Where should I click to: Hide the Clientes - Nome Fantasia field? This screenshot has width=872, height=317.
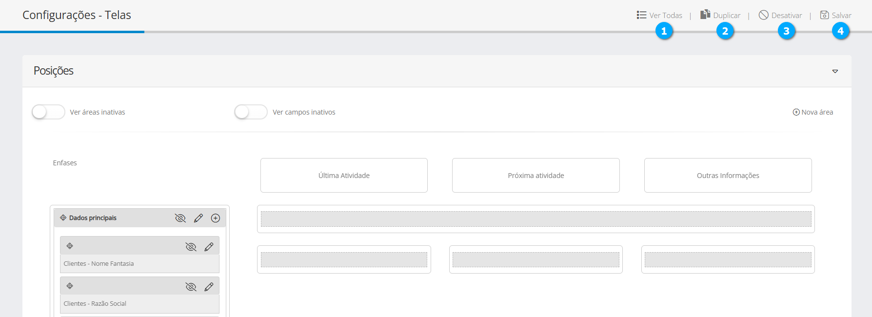point(191,247)
